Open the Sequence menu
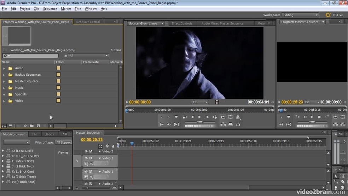 (50, 9)
